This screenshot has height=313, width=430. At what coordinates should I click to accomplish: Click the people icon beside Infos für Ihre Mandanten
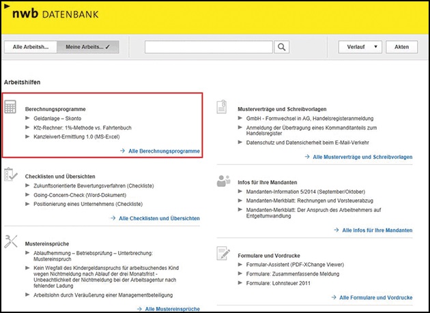(223, 181)
